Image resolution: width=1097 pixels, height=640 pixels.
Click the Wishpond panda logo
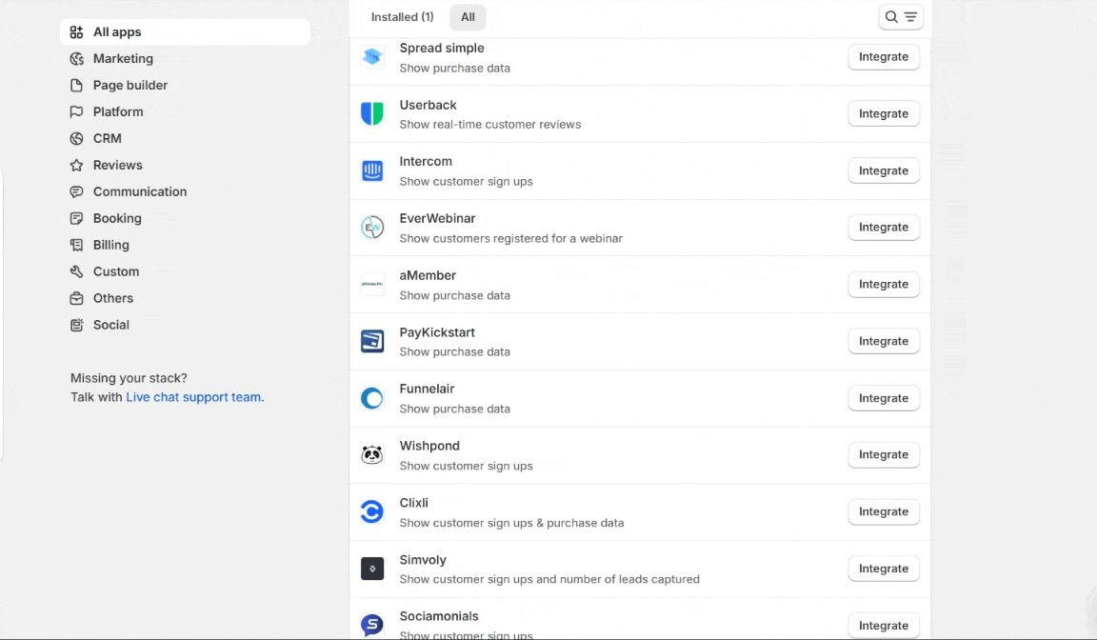coord(372,454)
